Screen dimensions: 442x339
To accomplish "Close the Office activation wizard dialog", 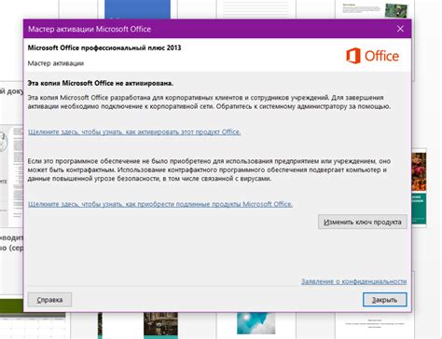I will tap(400, 29).
